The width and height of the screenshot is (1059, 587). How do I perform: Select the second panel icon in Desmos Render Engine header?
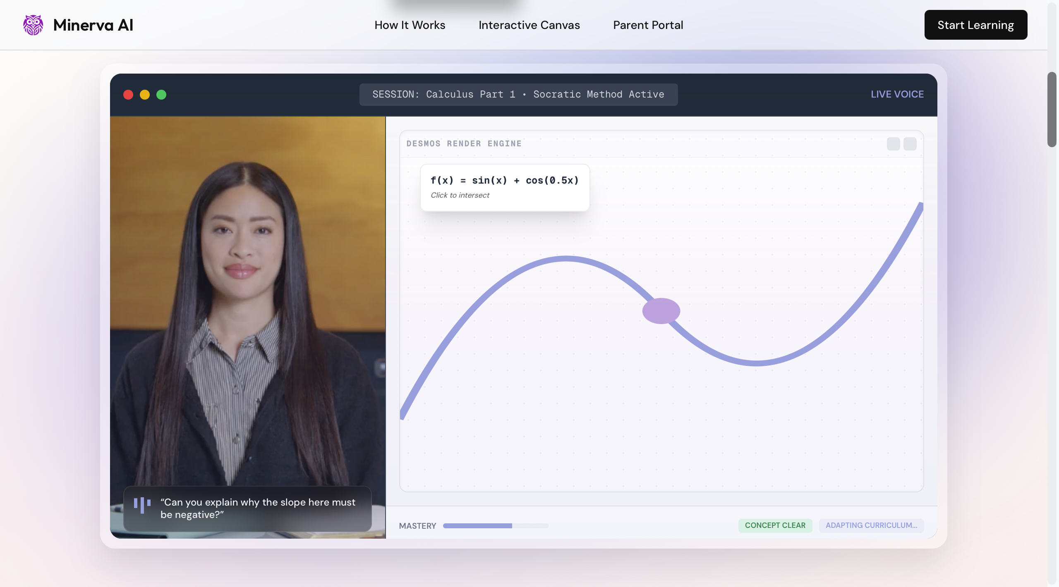point(910,144)
